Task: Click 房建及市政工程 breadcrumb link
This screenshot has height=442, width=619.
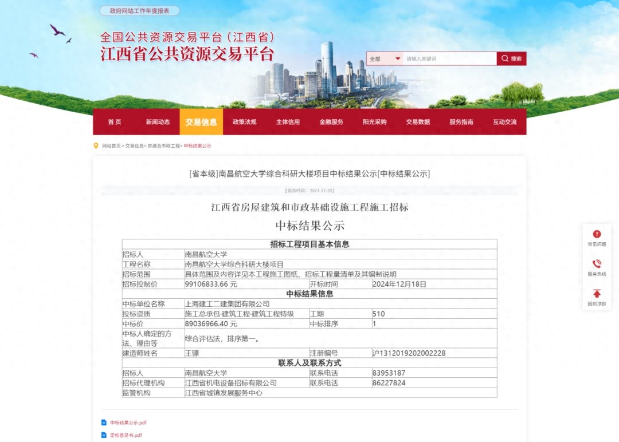Action: 163,146
